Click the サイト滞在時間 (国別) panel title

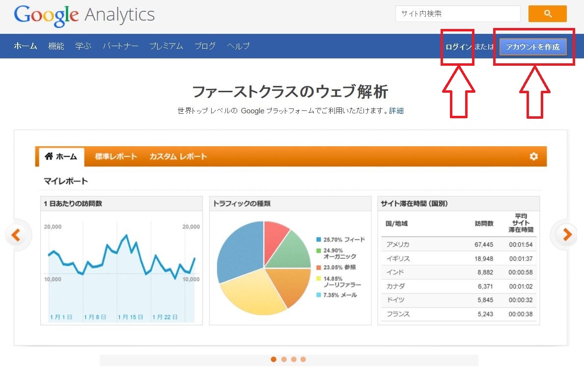[x=414, y=204]
